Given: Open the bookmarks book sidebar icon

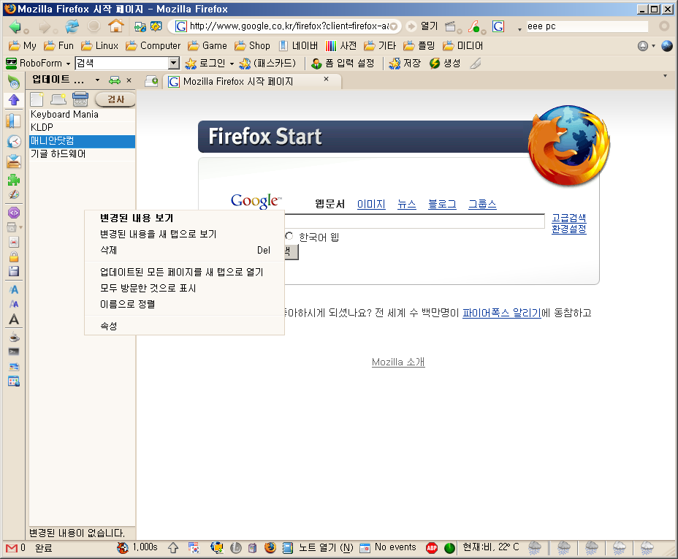Looking at the screenshot, I should tap(13, 121).
